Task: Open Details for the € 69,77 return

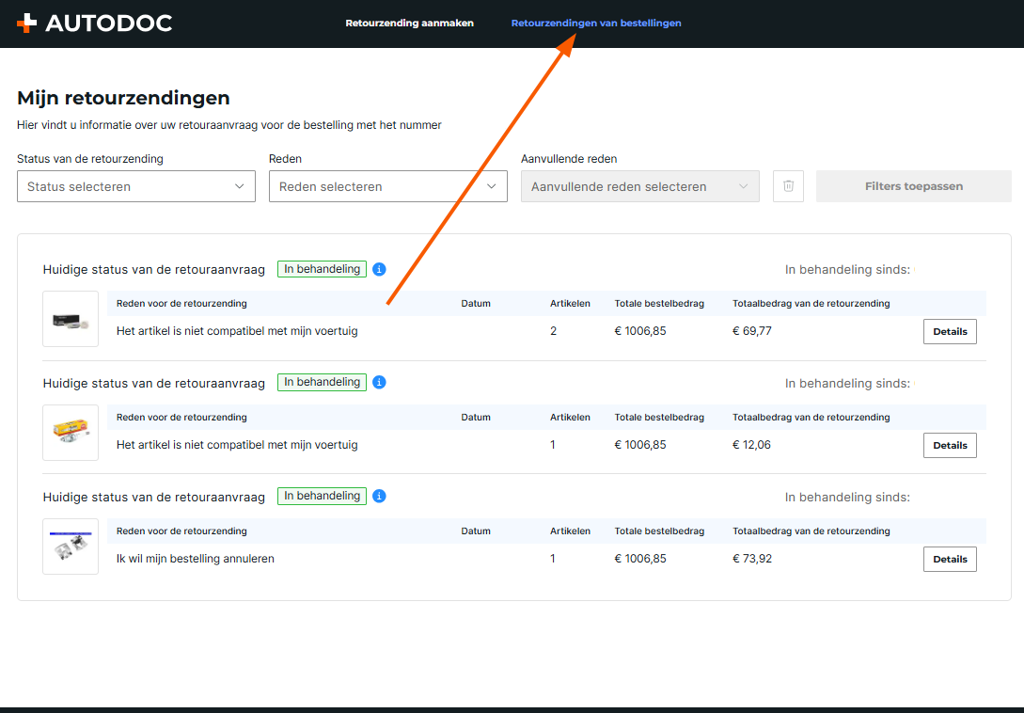Action: [950, 331]
